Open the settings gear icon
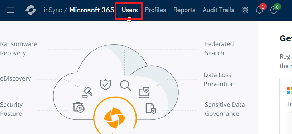This screenshot has width=292, height=134. (x=245, y=10)
